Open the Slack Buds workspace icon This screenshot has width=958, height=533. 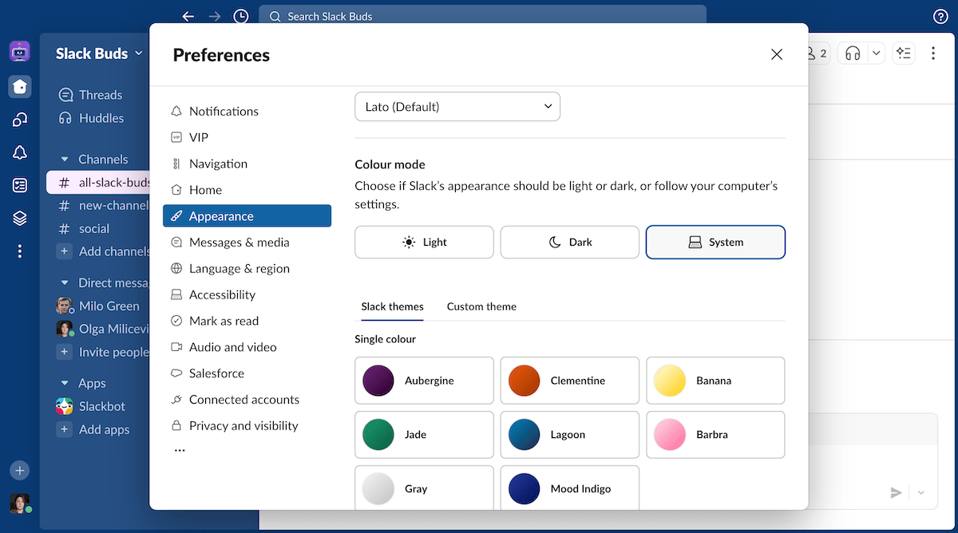(x=20, y=52)
